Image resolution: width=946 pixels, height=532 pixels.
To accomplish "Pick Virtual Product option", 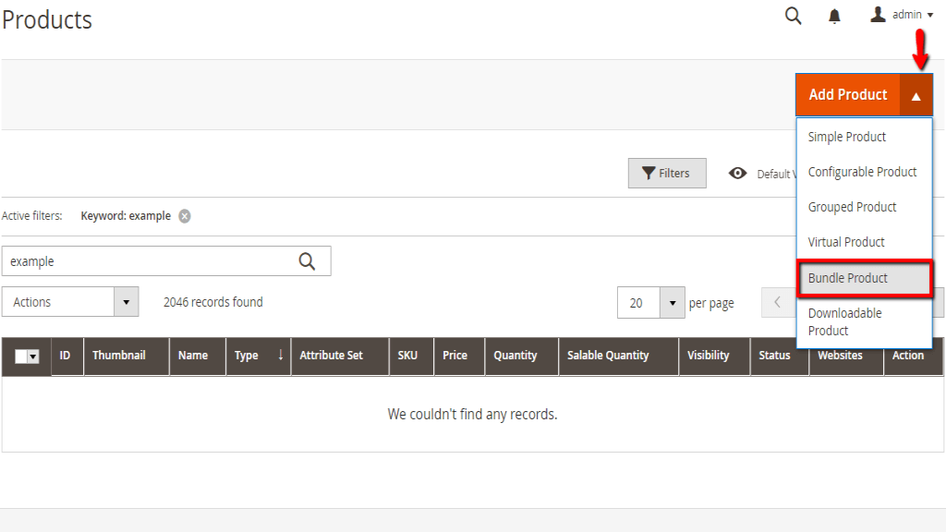I will pos(846,242).
